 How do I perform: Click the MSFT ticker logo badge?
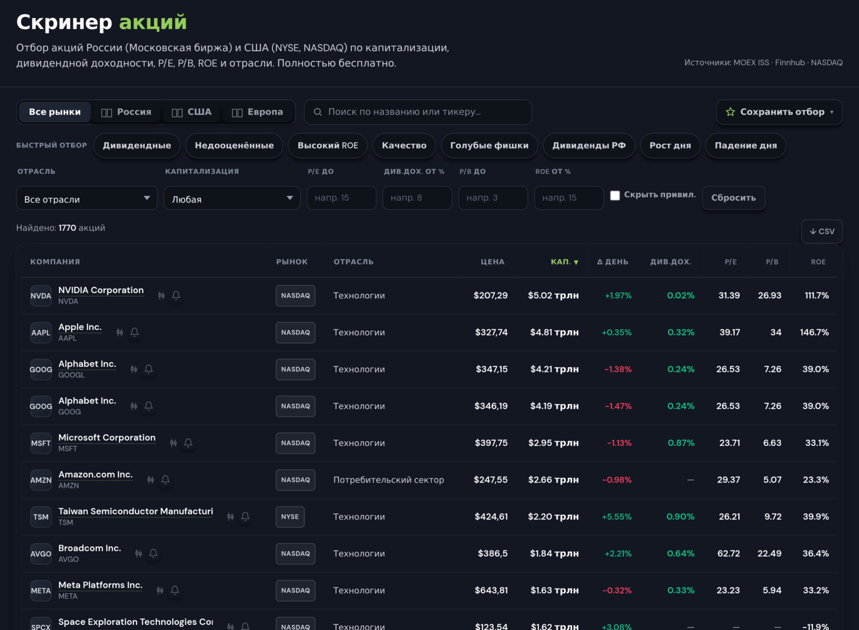point(41,443)
